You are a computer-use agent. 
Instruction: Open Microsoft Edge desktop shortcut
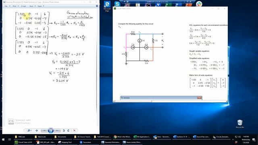pyautogui.click(x=107, y=6)
